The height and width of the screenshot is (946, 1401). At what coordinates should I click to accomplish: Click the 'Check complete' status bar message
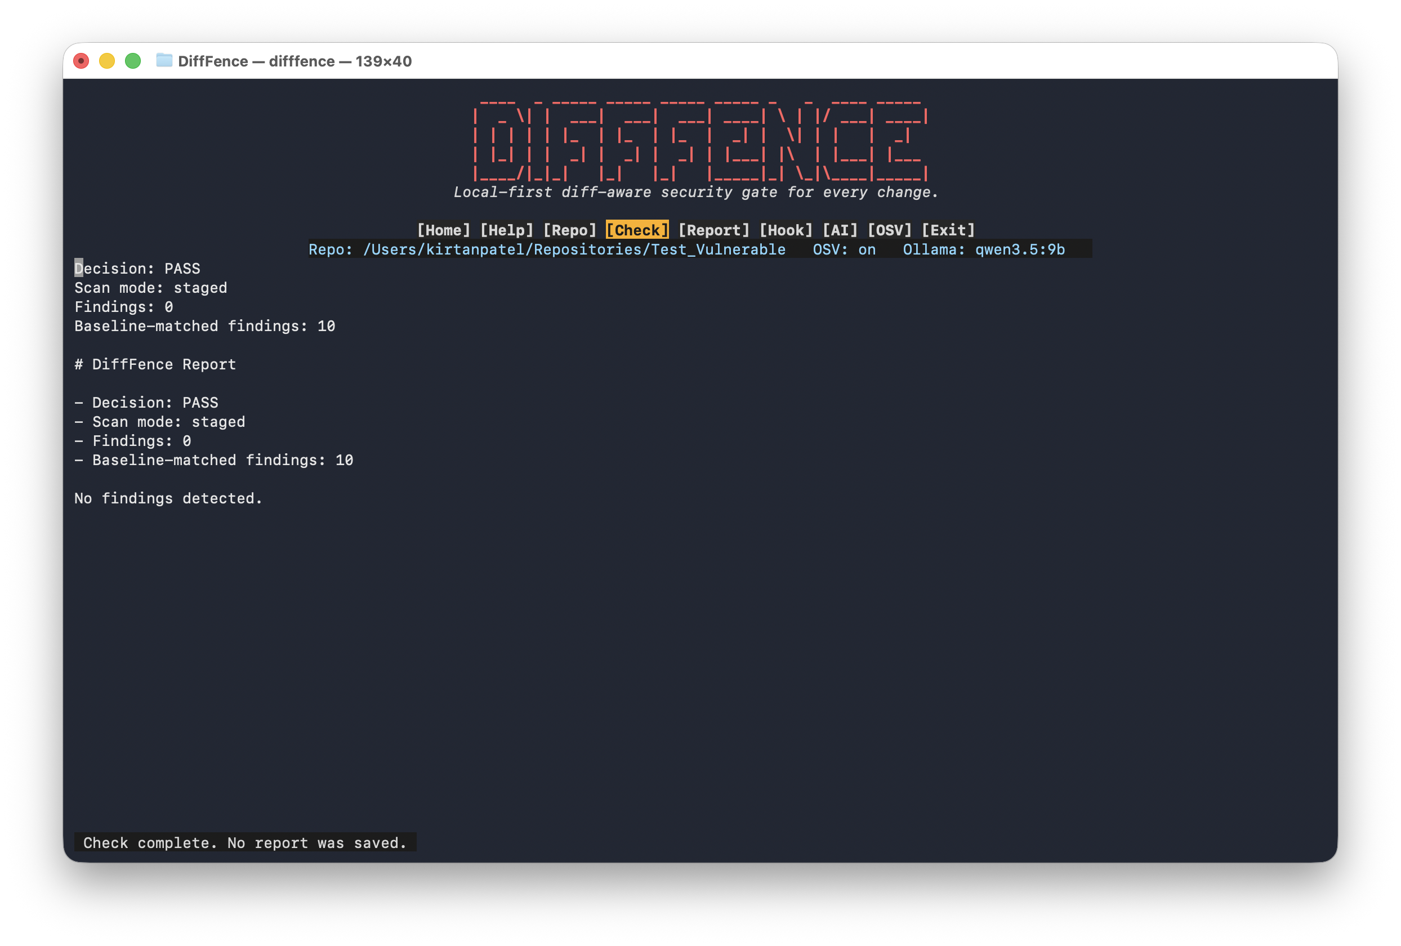point(245,843)
